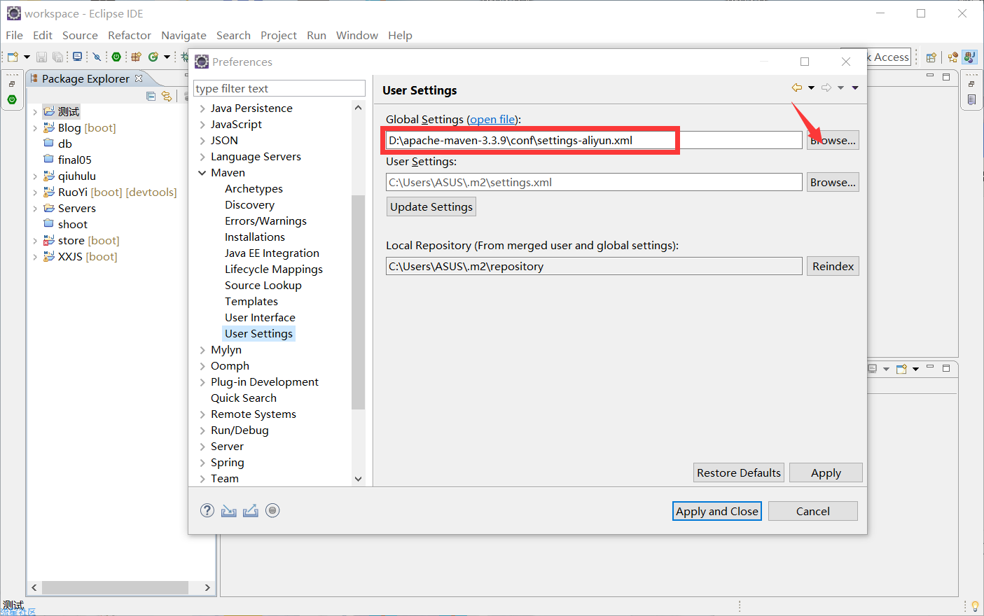
Task: Click the Open Perspective icon
Action: [931, 57]
